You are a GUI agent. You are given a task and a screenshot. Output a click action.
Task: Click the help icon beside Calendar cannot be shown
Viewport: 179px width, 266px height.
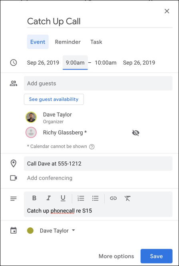[92, 147]
